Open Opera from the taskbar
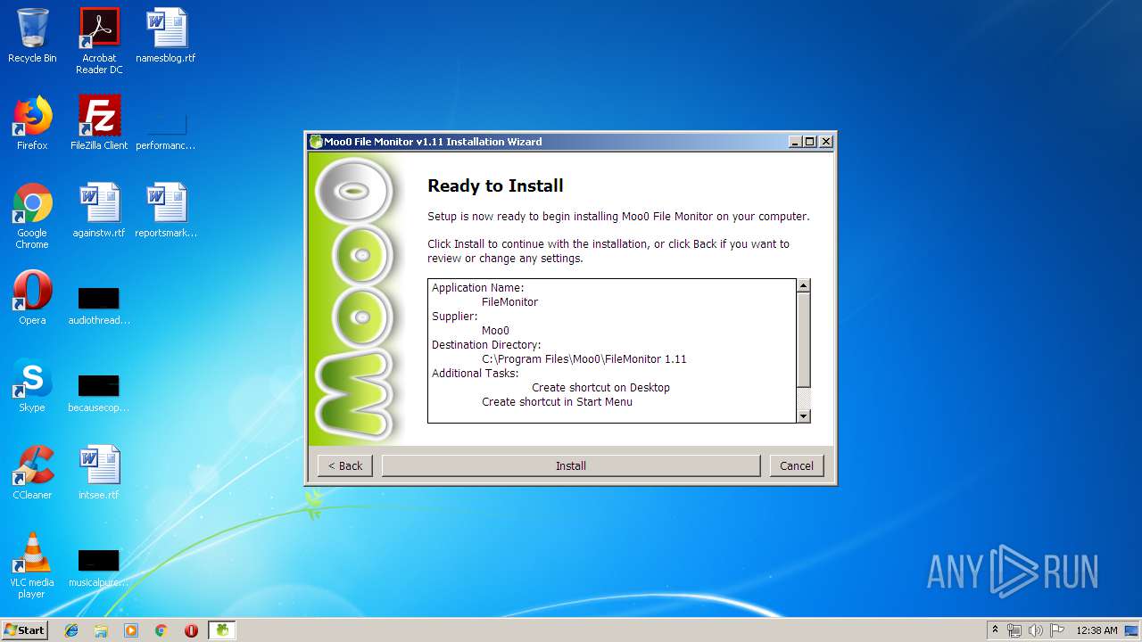 [x=191, y=630]
